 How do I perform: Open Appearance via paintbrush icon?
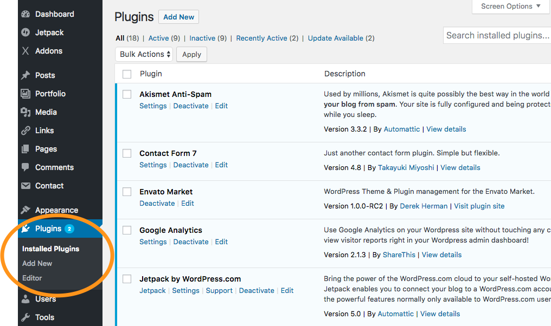[25, 210]
